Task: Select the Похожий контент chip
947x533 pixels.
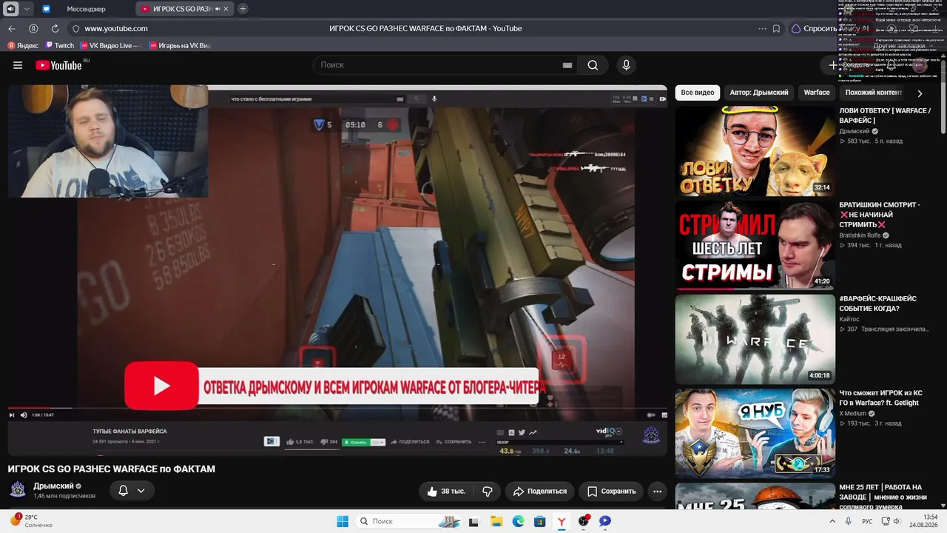Action: [x=874, y=93]
